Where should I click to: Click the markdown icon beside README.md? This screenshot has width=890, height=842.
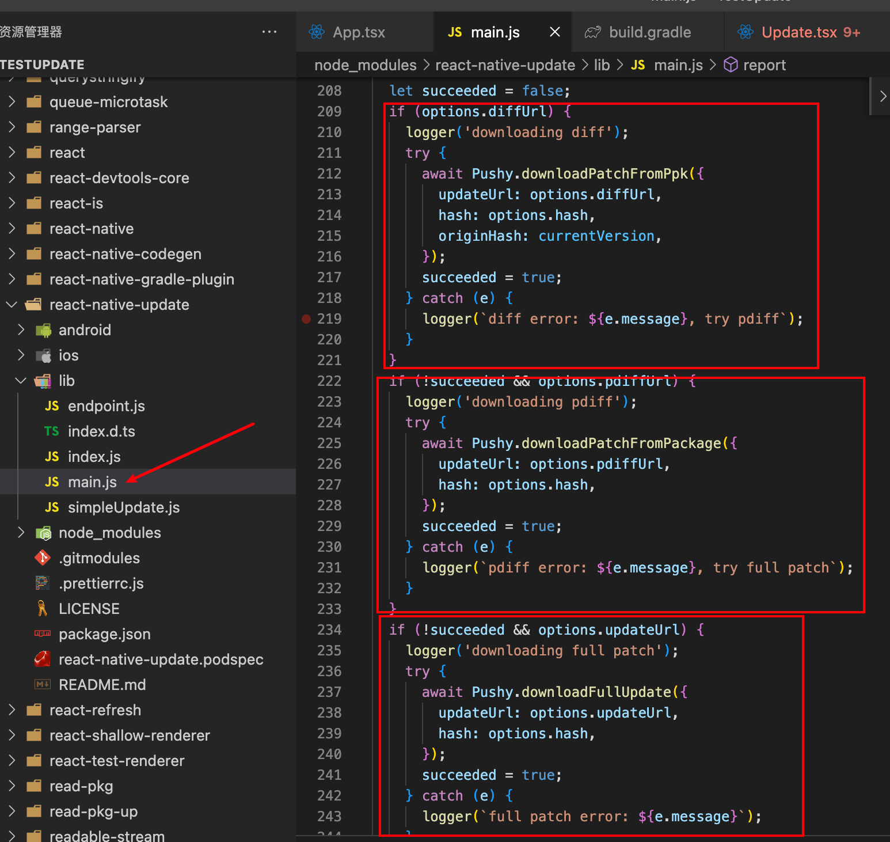click(43, 684)
